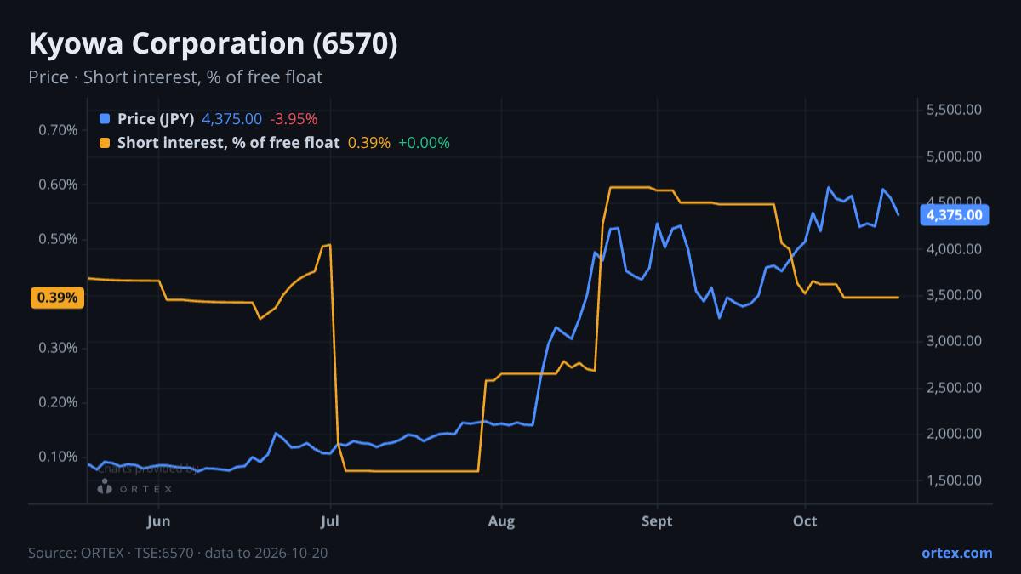This screenshot has width=1021, height=574.
Task: Click the Jun x-axis label
Action: (x=159, y=521)
